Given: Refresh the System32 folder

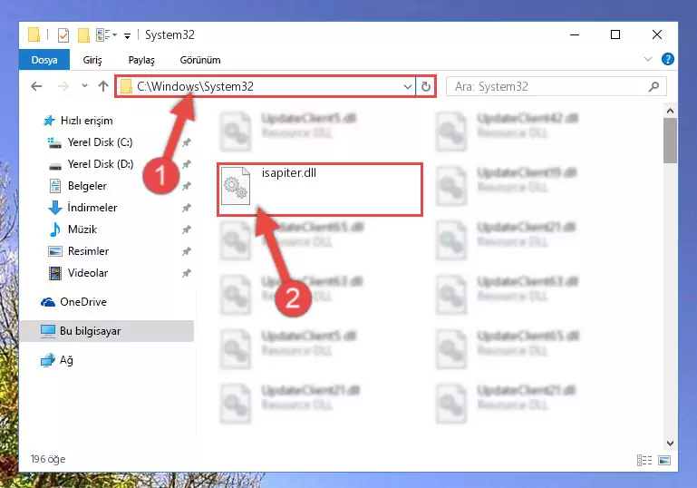Looking at the screenshot, I should pos(426,86).
